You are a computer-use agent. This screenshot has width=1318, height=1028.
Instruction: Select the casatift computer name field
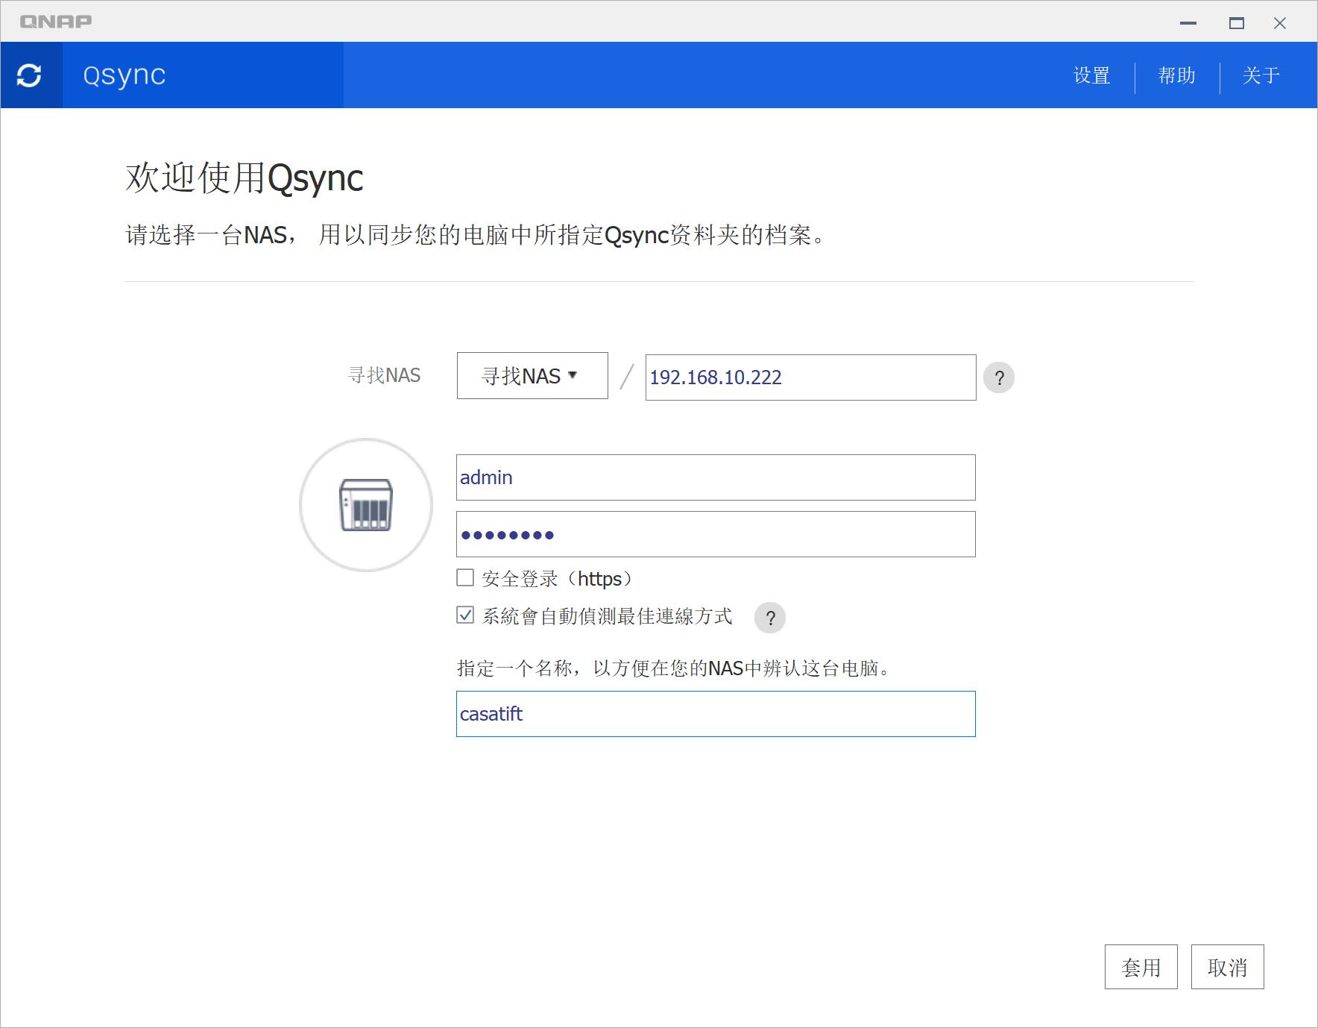click(715, 714)
